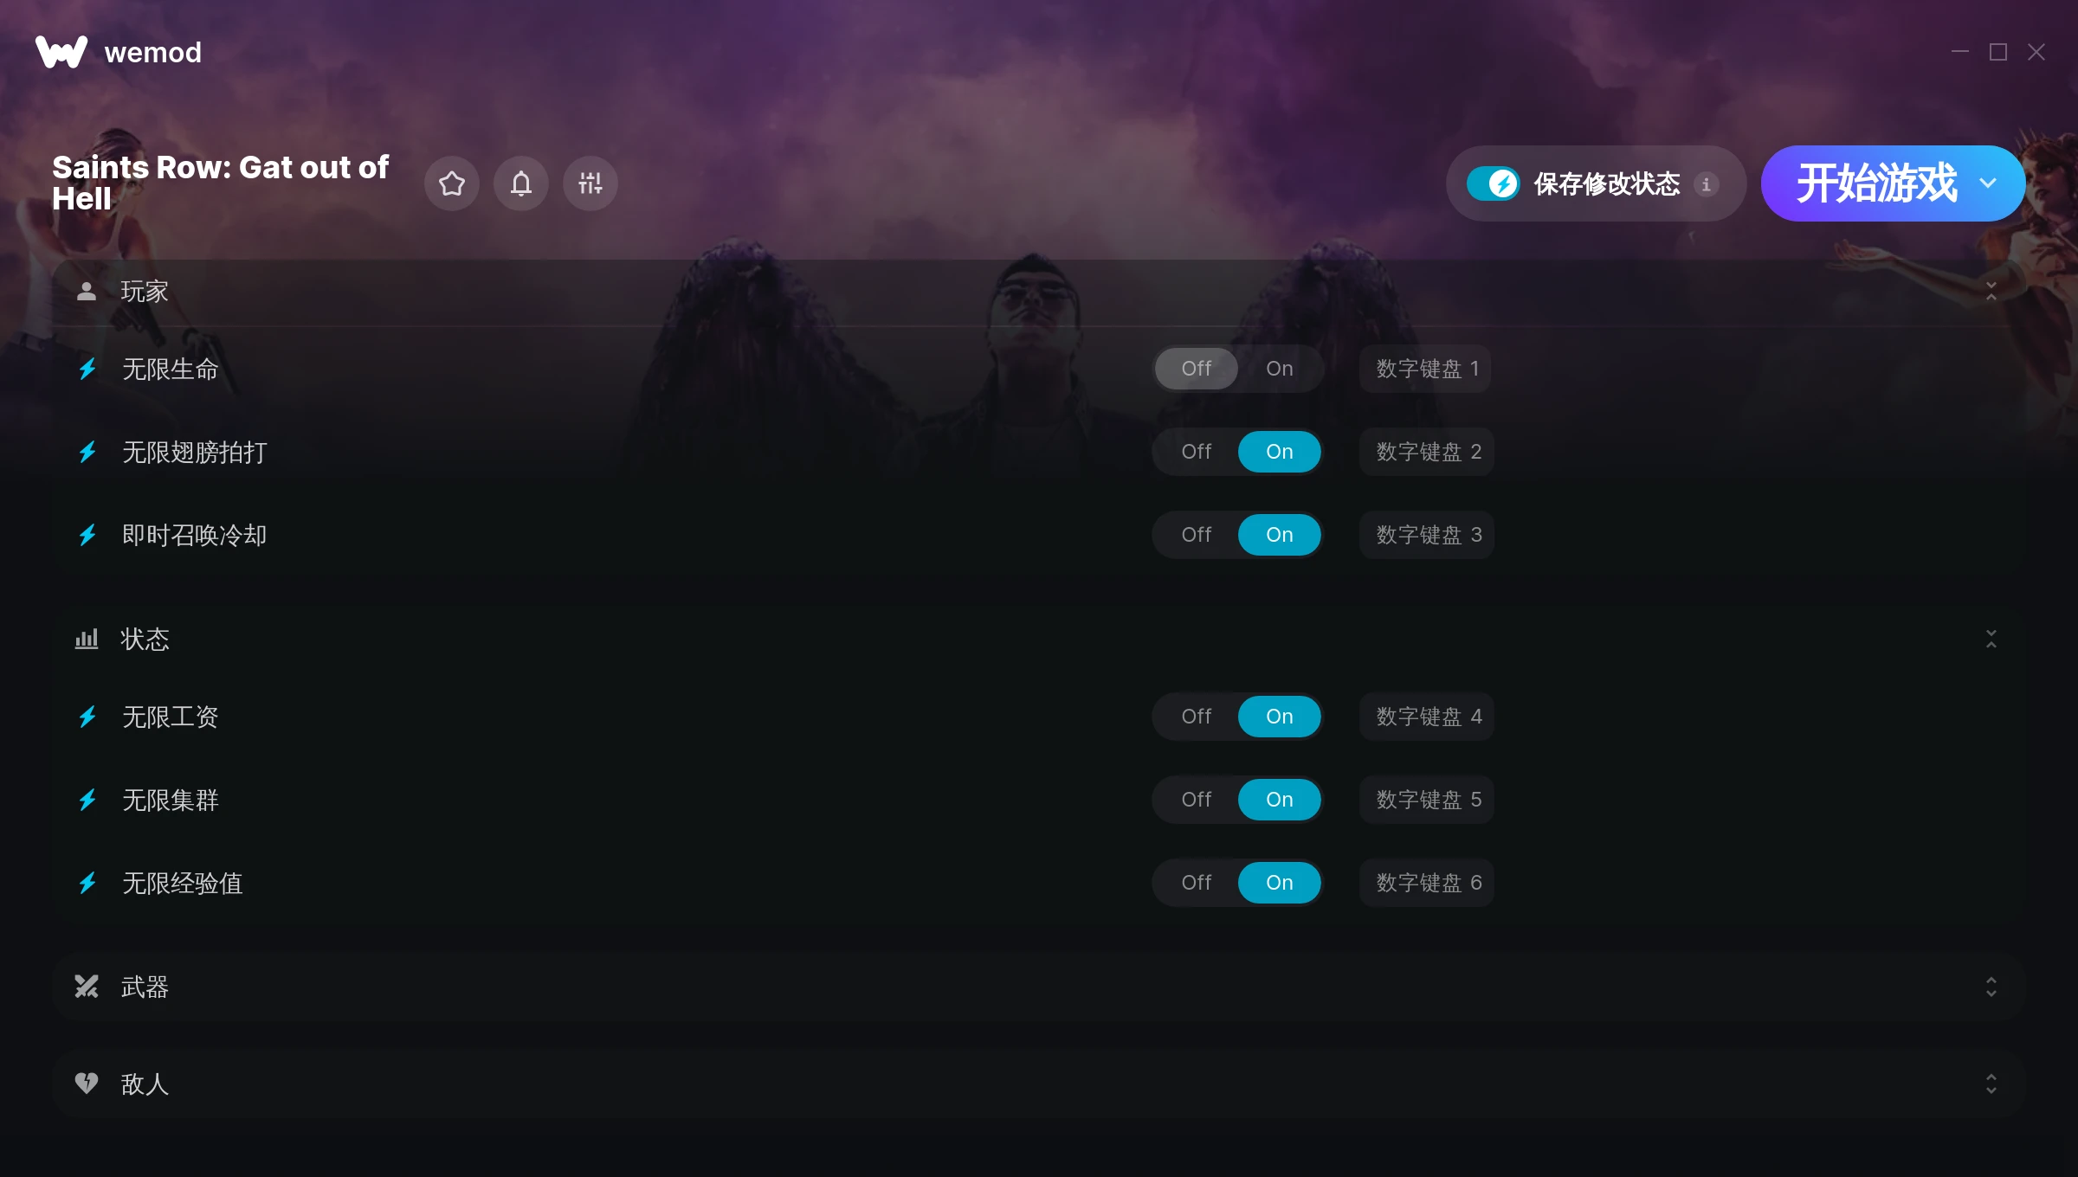Click the info icon beside 保存修改状态

click(1707, 184)
